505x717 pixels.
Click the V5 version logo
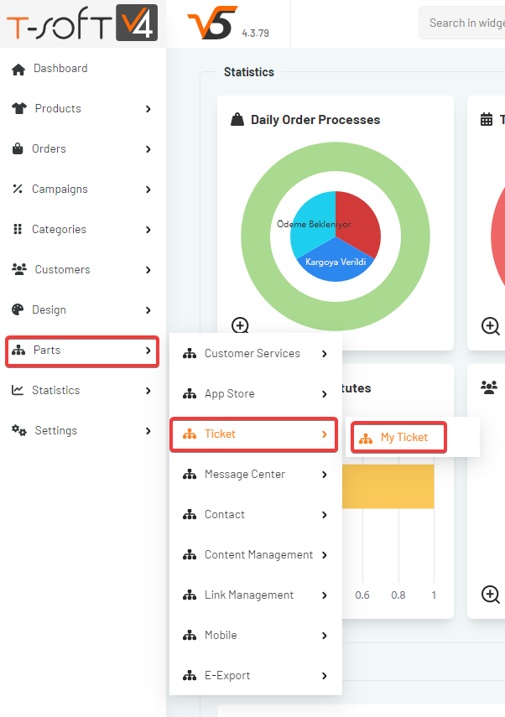point(207,24)
